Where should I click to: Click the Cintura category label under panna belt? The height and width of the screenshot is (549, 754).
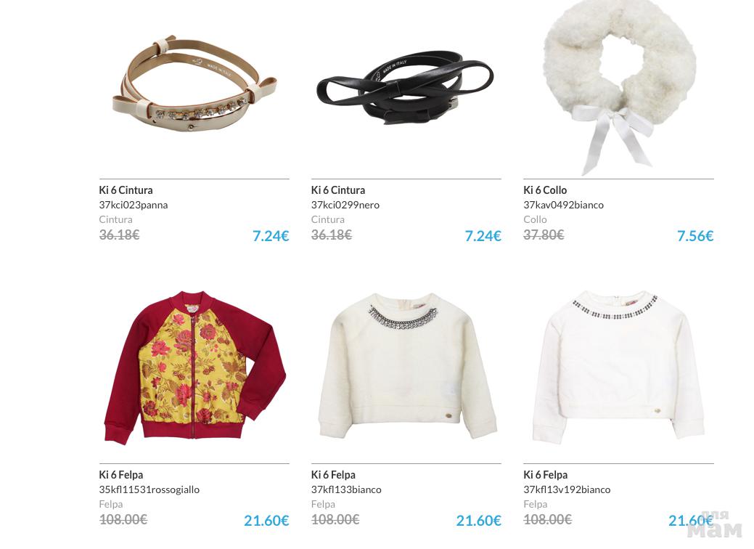115,219
